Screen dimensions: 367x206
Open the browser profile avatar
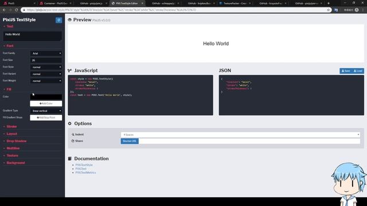357,10
